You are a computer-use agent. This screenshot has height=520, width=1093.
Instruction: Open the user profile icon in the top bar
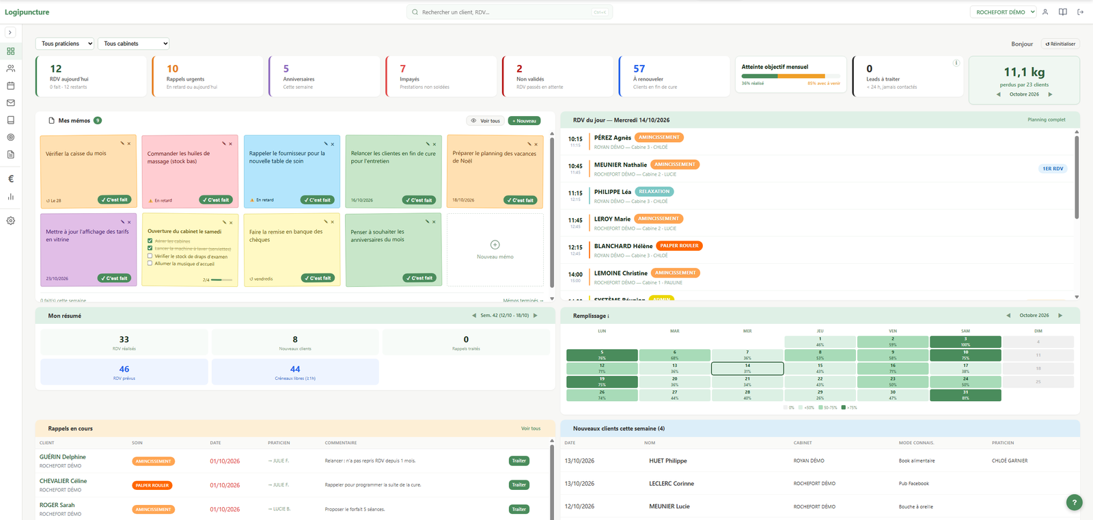[x=1045, y=12]
